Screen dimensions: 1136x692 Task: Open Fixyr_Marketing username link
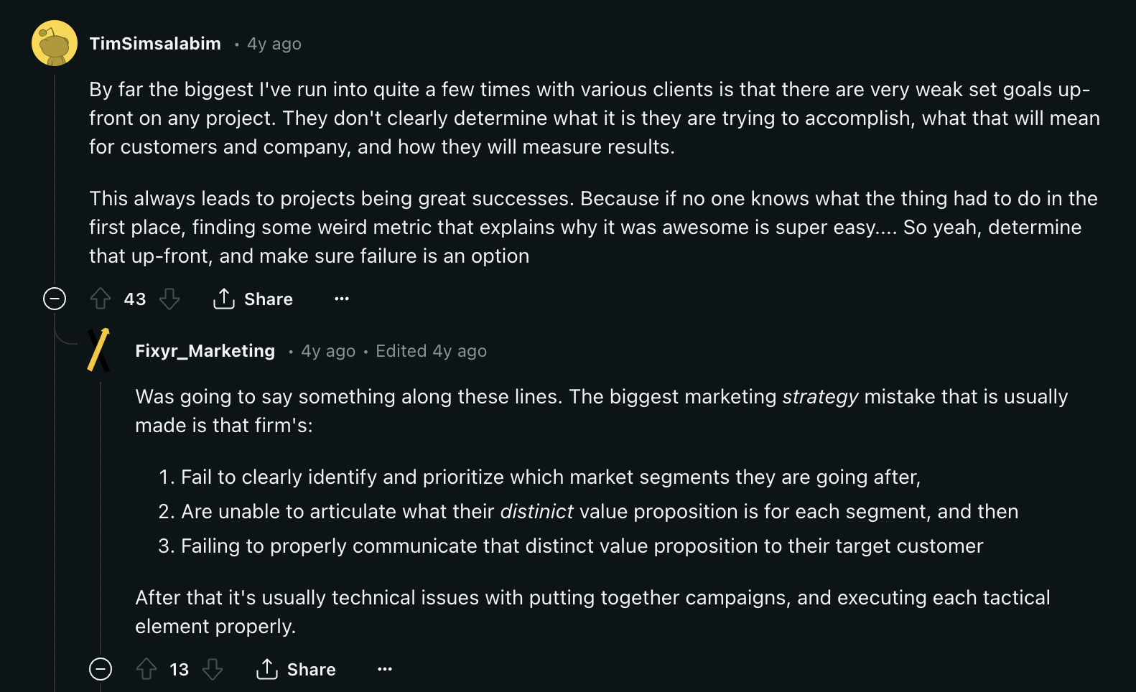205,351
